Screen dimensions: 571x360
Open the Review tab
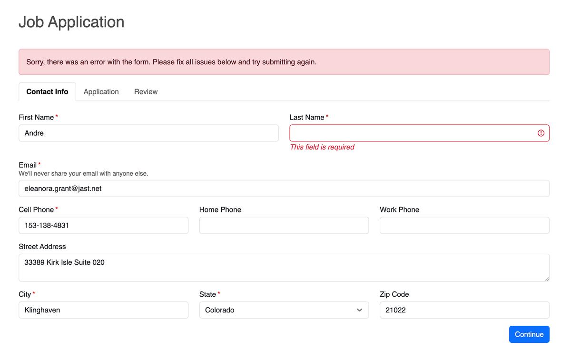[x=146, y=92]
